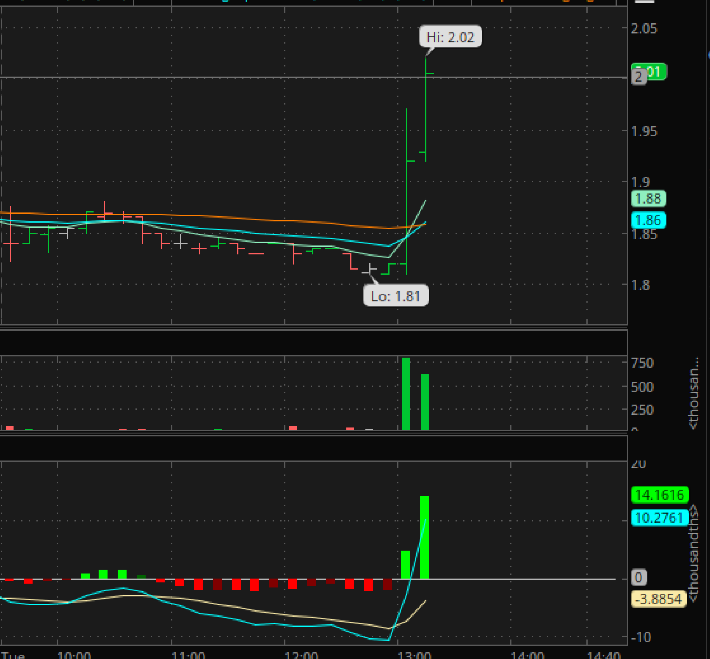710x659 pixels.
Task: Select the yellow -3.8854 value label
Action: click(658, 599)
